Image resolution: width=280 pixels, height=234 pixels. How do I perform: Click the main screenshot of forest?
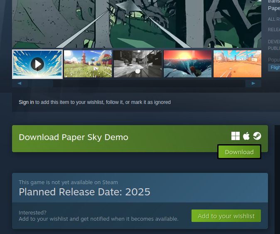tap(137, 24)
